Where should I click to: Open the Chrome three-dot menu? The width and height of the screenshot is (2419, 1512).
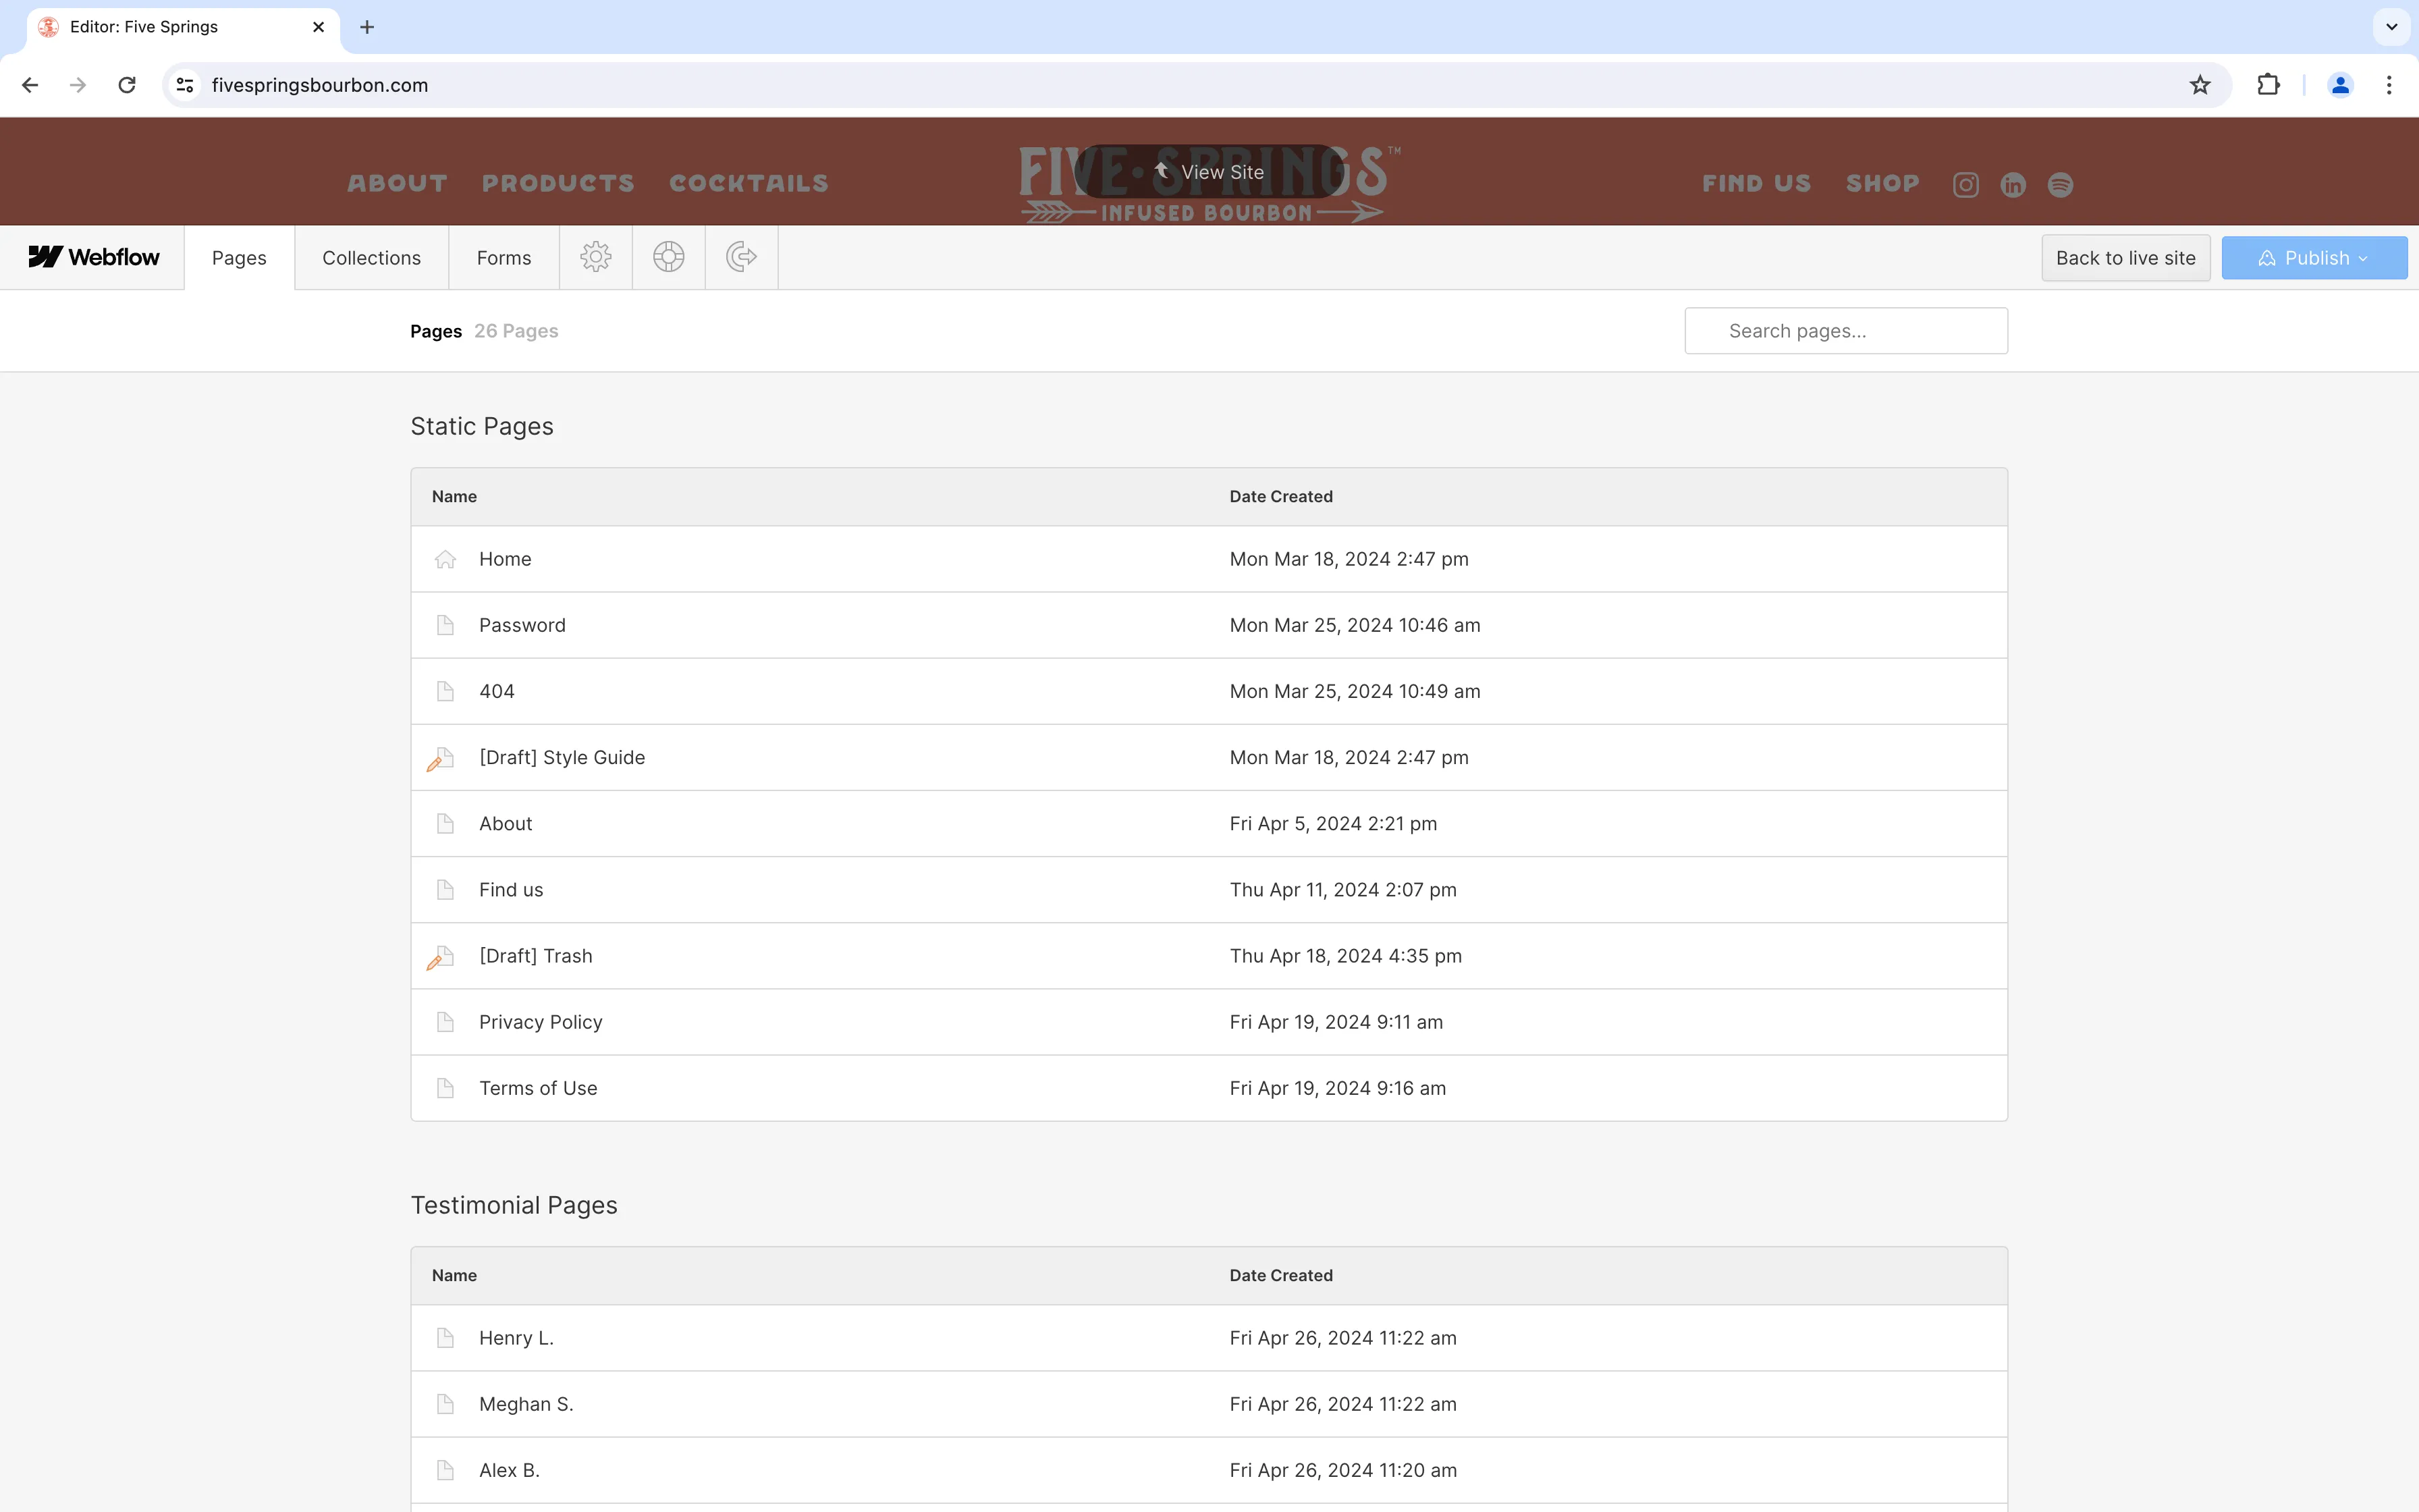tap(2389, 85)
